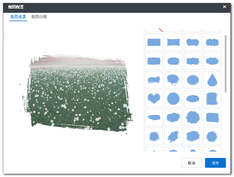Choose the broad slanted brush stroke mask

pos(193,136)
